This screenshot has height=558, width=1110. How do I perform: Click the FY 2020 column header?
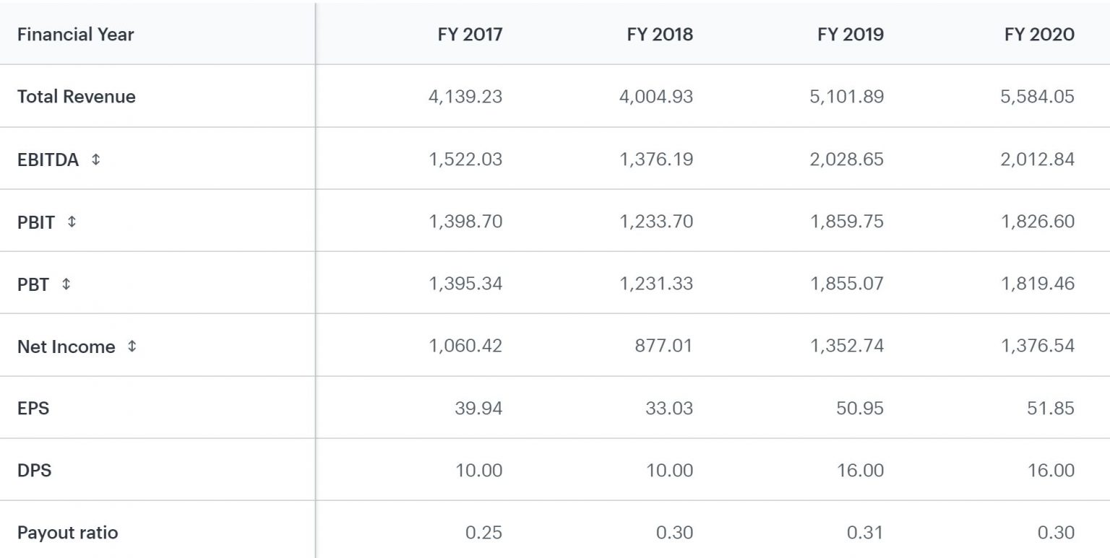[1039, 34]
